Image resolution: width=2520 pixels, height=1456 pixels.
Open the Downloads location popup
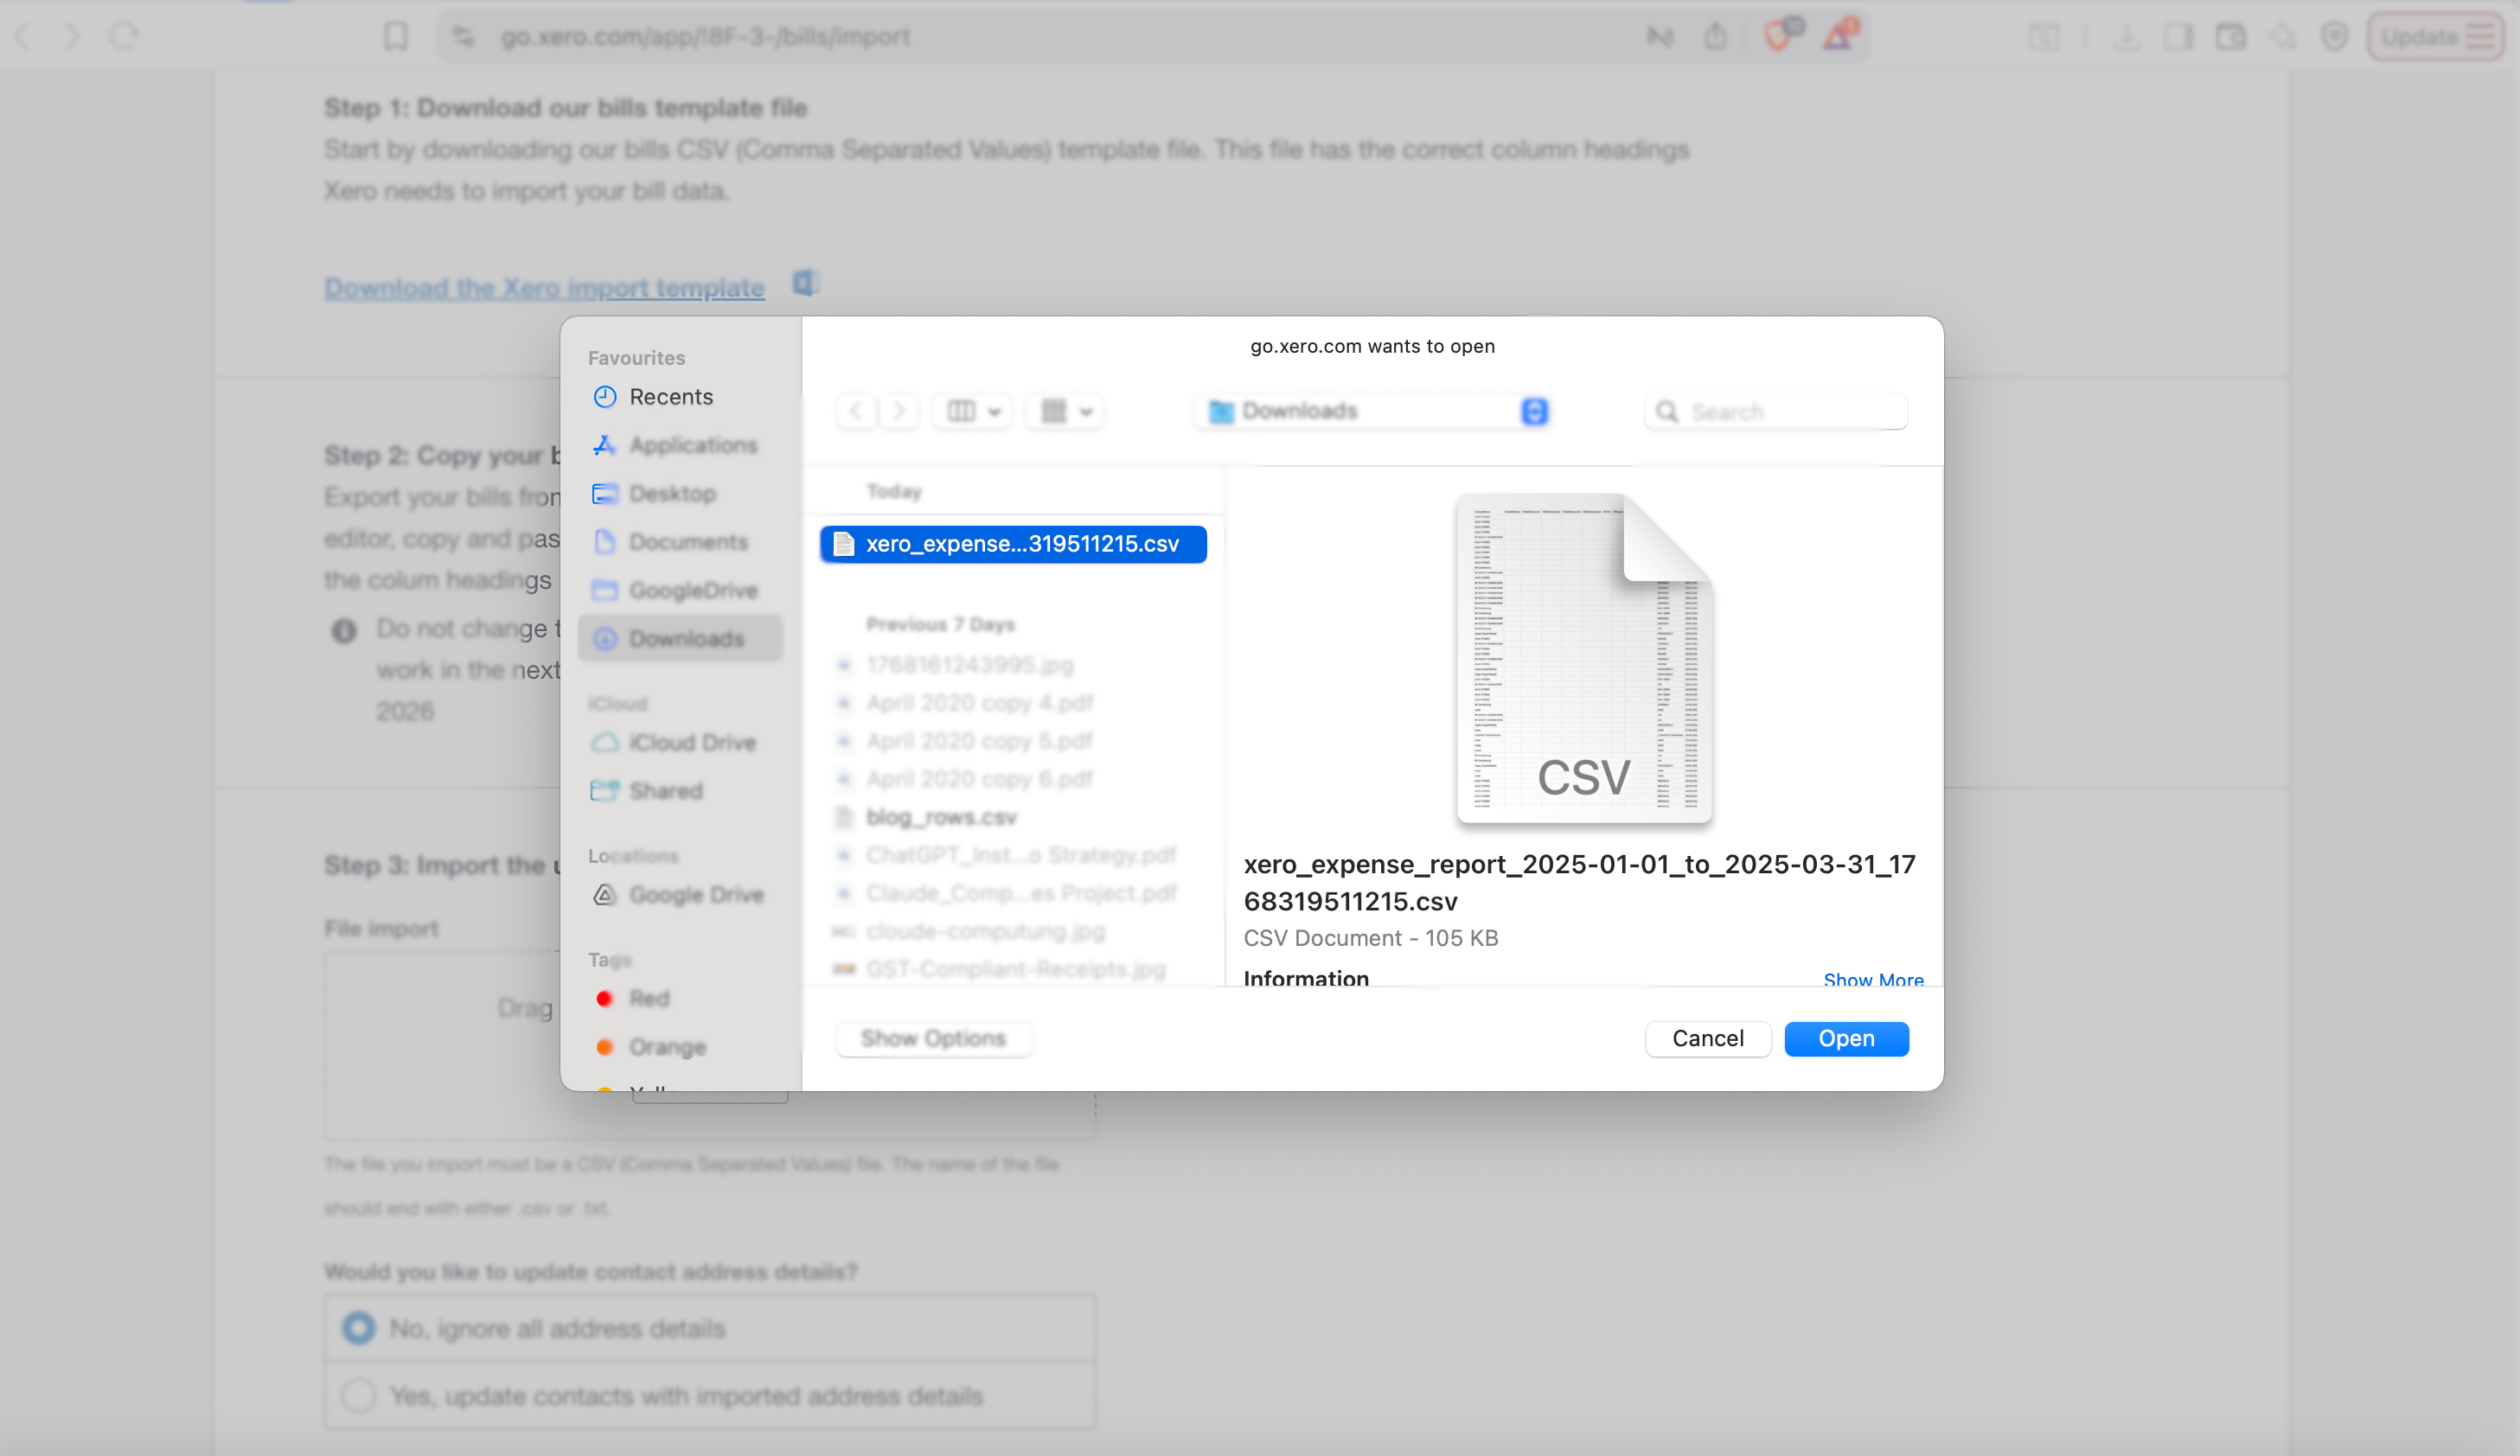(x=1374, y=411)
